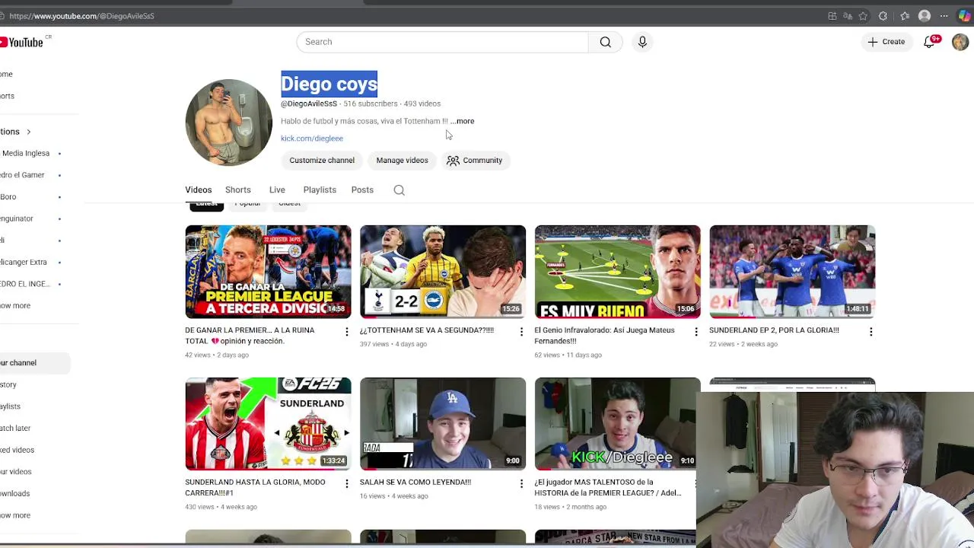Open options for SALAH SE VA video
Screen dimensions: 974x548
point(521,483)
